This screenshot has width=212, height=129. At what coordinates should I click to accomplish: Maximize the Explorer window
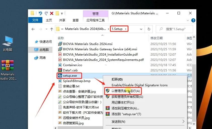179,13
